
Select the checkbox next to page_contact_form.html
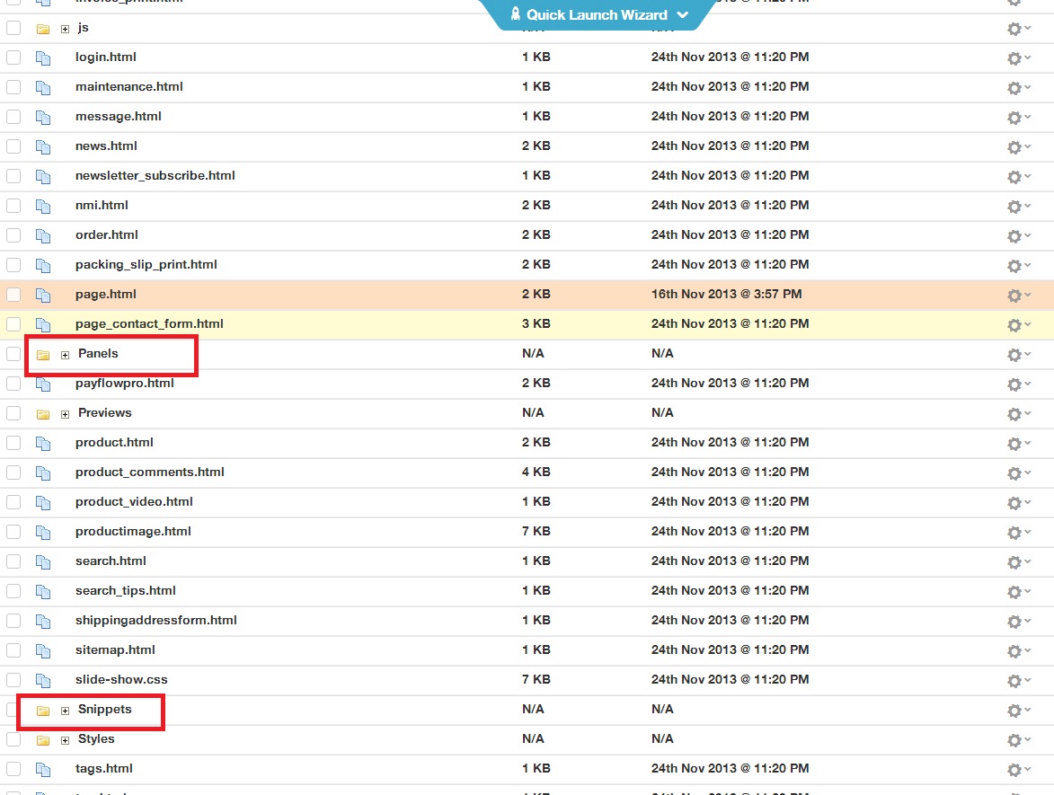(13, 324)
